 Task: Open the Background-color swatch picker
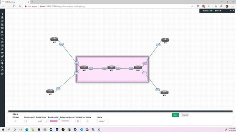coord(65,121)
